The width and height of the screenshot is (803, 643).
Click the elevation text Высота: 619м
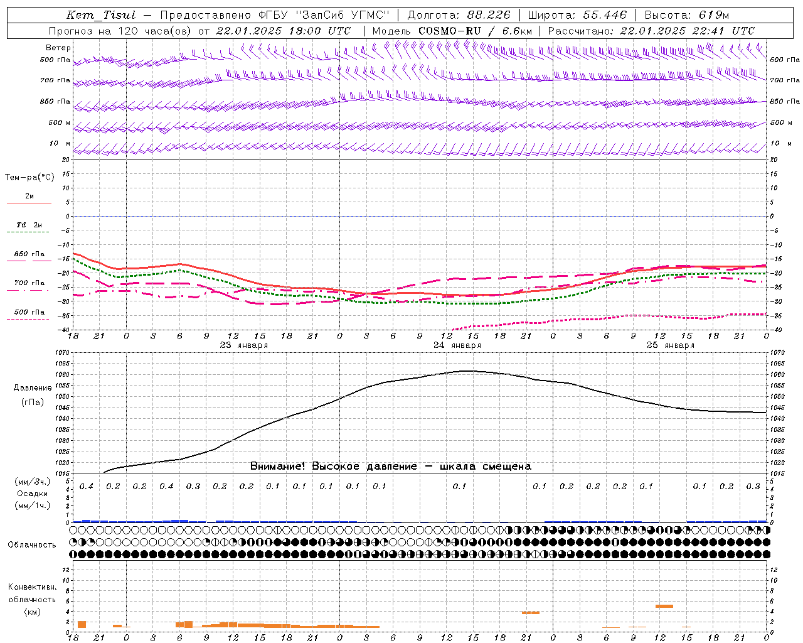tap(686, 15)
